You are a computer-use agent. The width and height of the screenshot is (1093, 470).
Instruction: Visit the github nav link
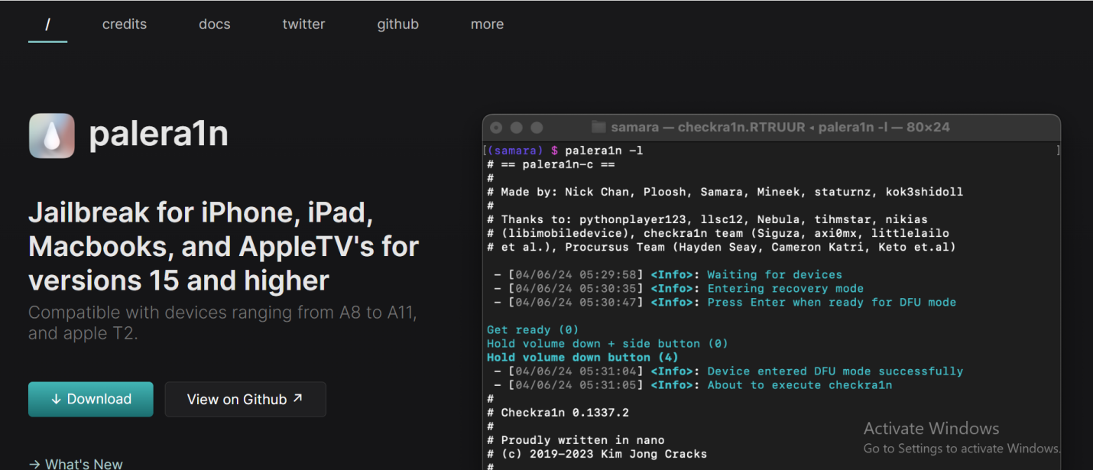click(398, 24)
